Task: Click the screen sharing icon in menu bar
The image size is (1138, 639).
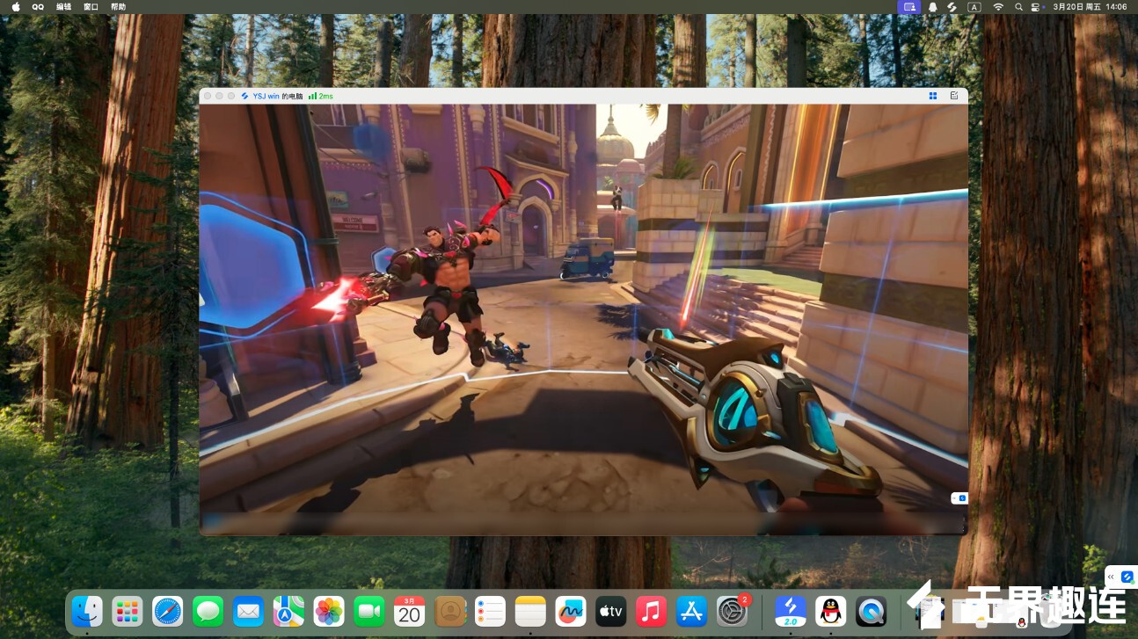Action: click(909, 6)
